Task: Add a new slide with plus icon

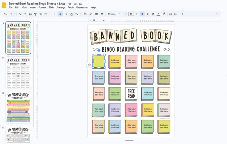Action: click(x=11, y=14)
